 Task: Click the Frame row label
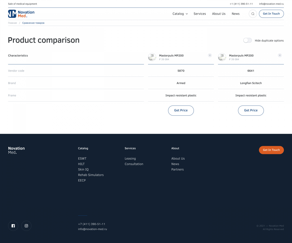point(12,96)
